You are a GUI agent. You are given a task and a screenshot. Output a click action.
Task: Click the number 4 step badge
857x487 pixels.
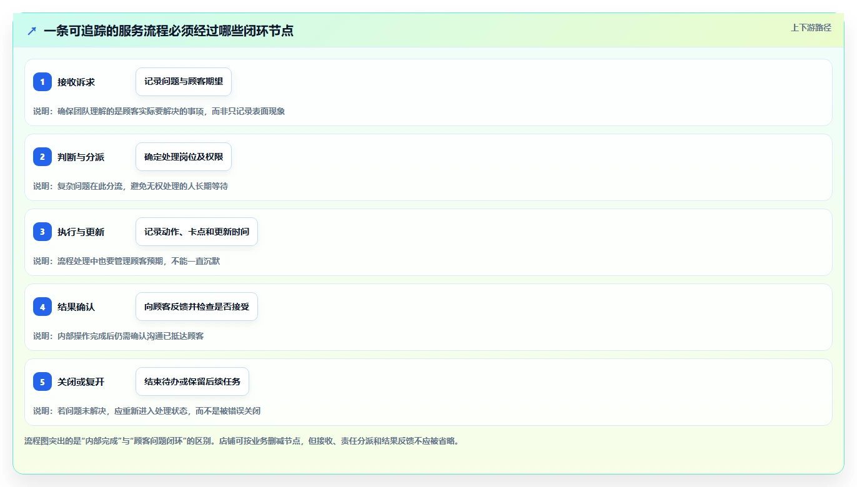[42, 307]
